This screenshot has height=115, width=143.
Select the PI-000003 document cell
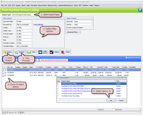coord(11,75)
